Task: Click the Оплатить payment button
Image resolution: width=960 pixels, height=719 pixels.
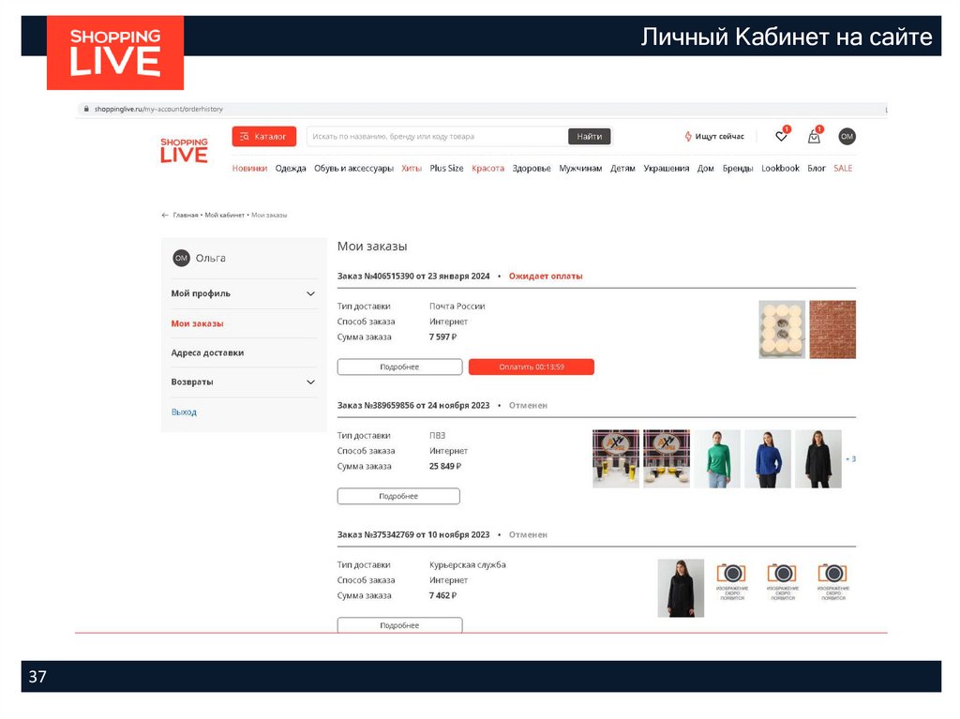Action: tap(532, 367)
